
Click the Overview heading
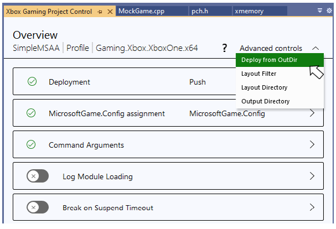[x=35, y=35]
